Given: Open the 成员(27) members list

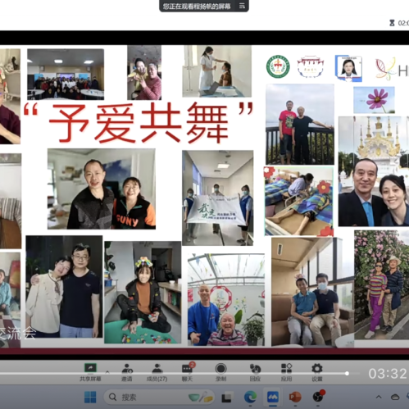Looking at the screenshot, I should 157,372.
